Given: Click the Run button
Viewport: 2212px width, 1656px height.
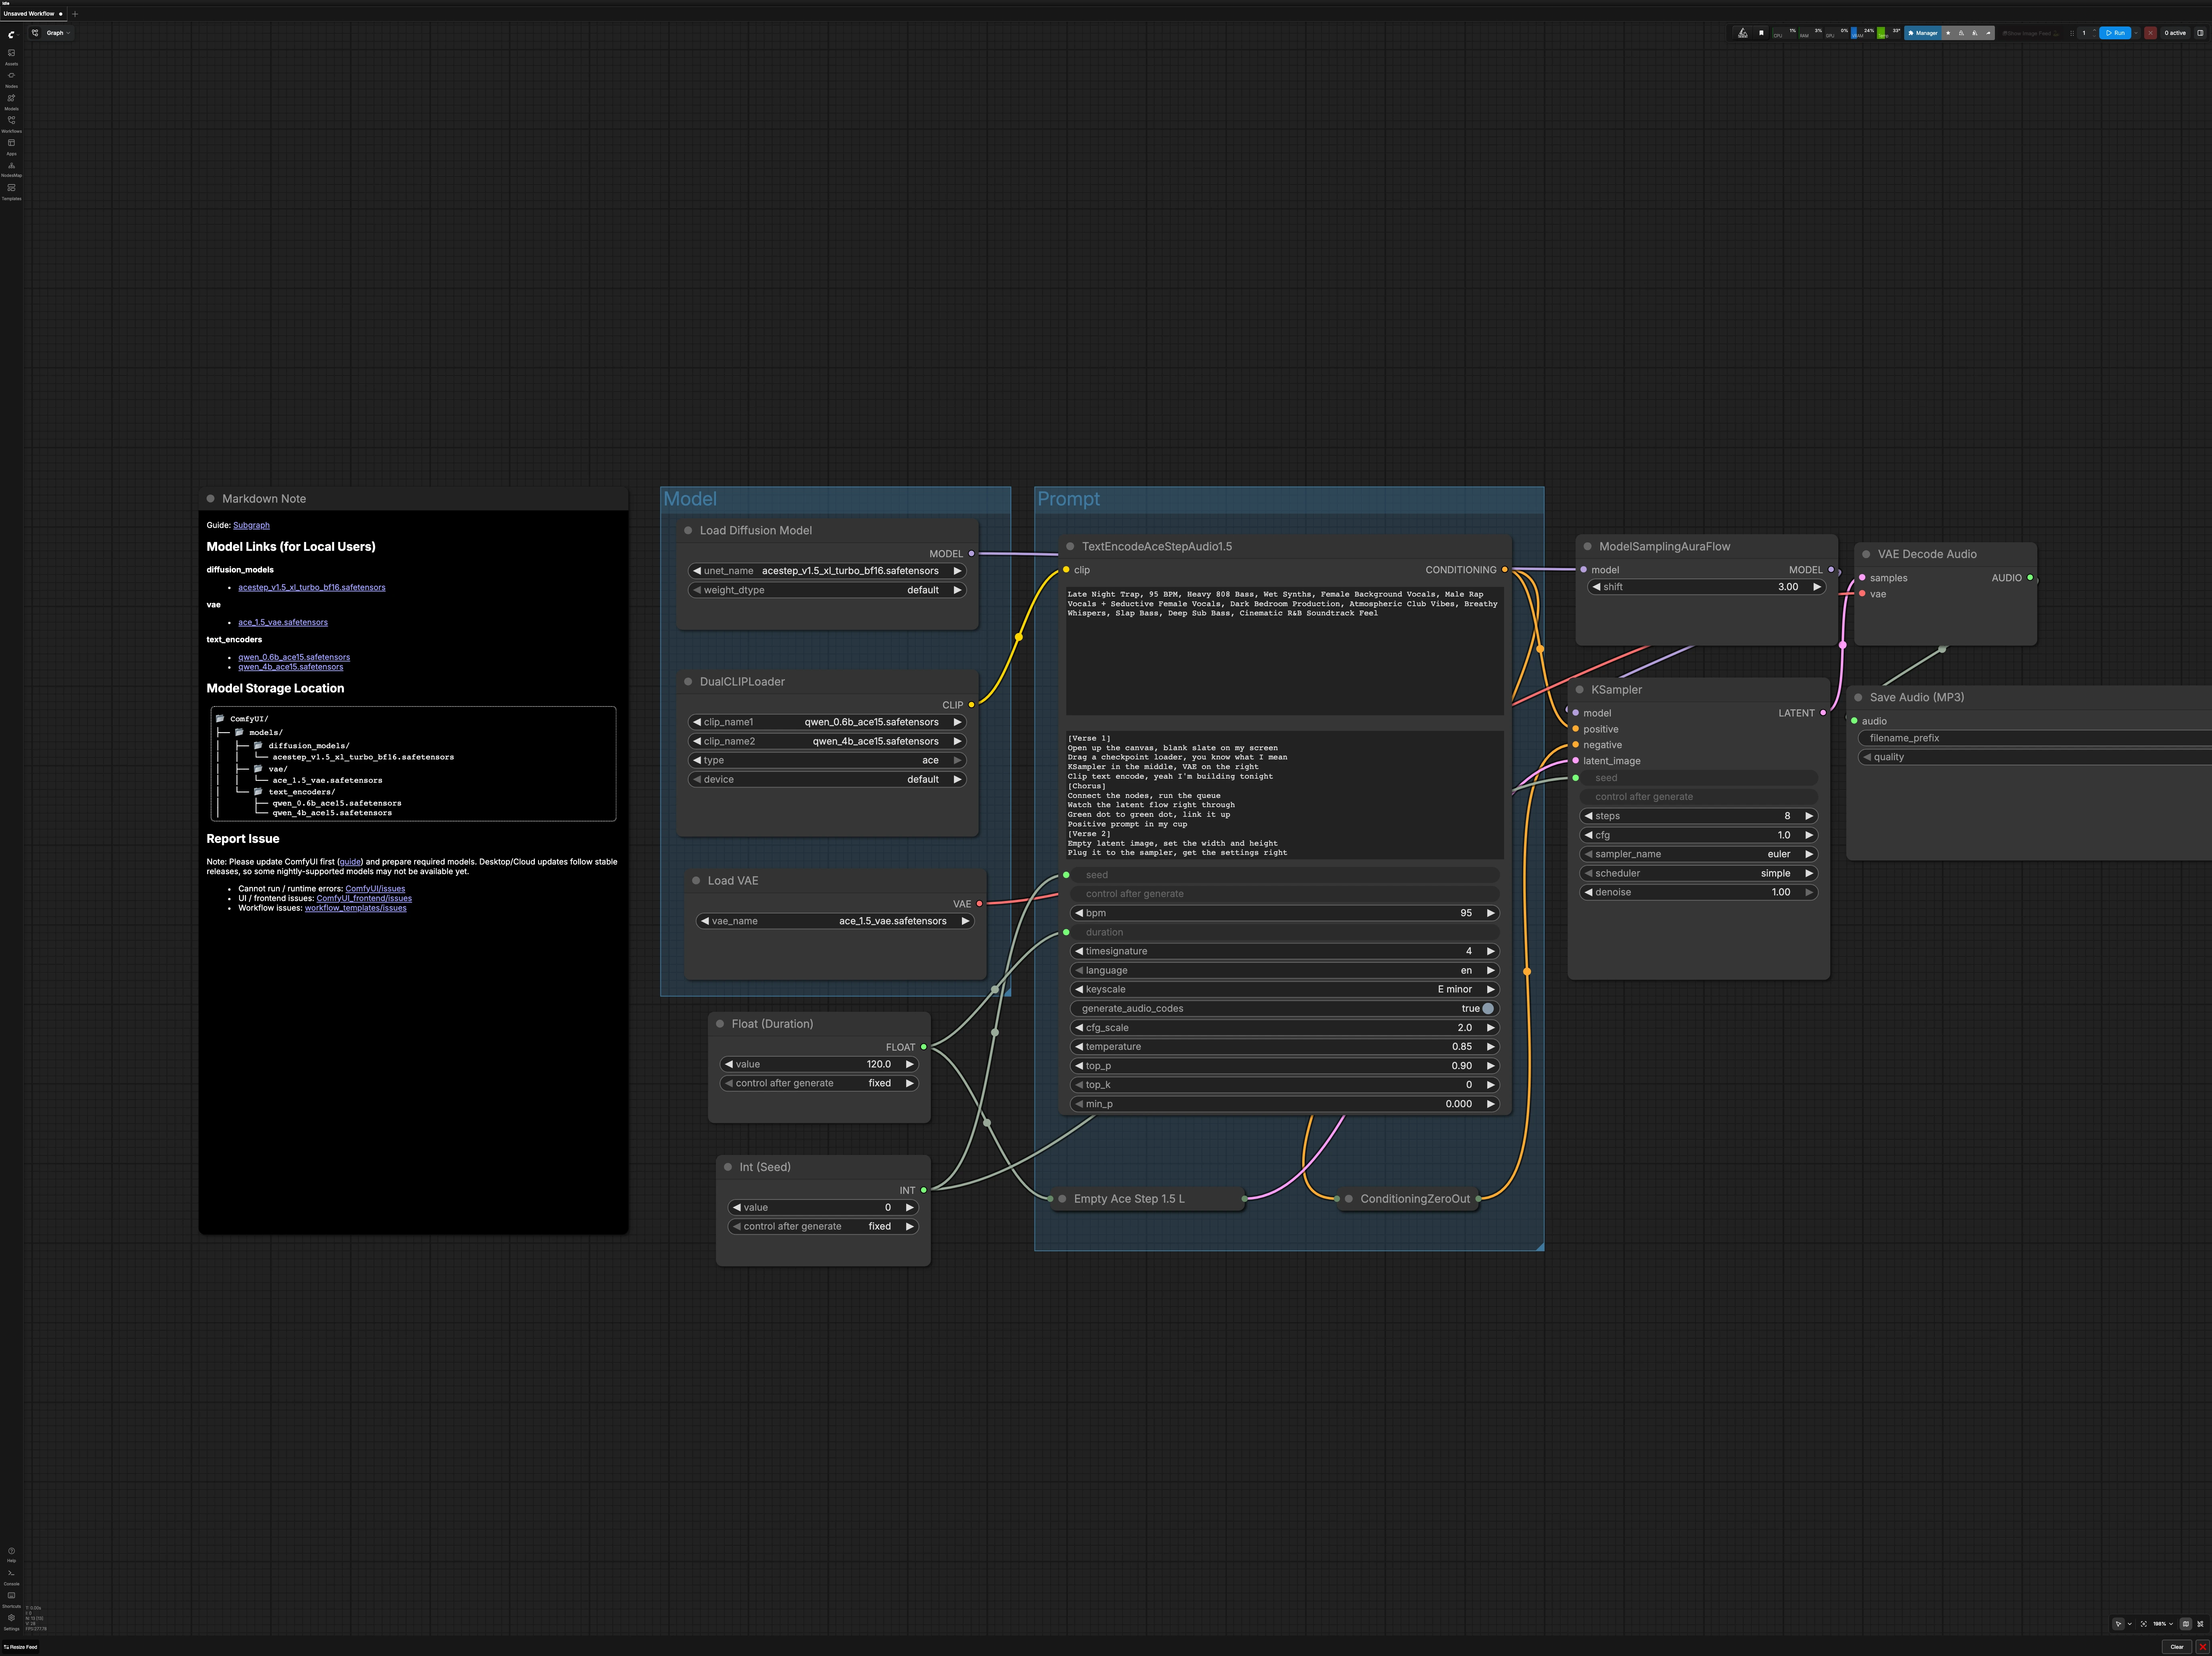Looking at the screenshot, I should point(2115,33).
